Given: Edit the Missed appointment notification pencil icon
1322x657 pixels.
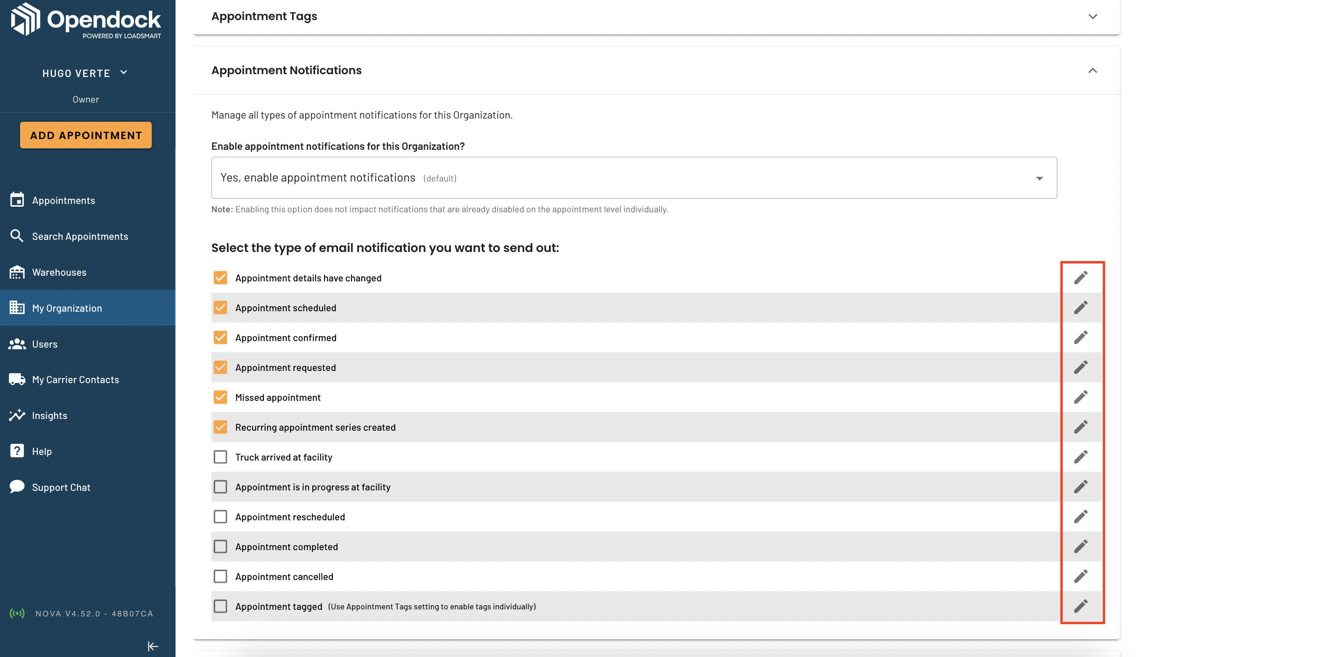Looking at the screenshot, I should click(x=1081, y=397).
